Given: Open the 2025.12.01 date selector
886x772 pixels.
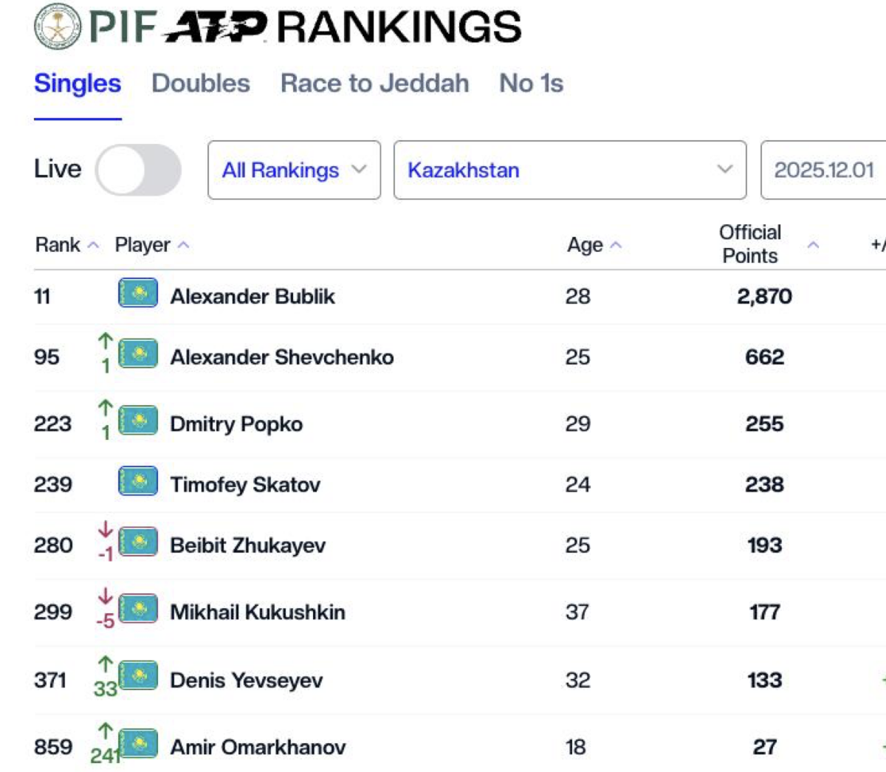Looking at the screenshot, I should 823,170.
